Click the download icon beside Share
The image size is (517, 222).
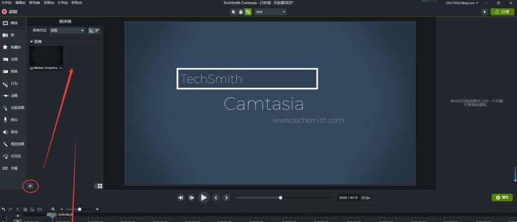coord(485,12)
